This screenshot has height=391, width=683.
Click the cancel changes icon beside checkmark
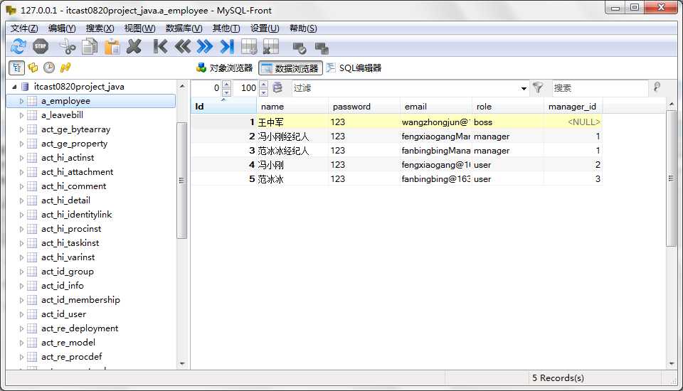[x=322, y=48]
